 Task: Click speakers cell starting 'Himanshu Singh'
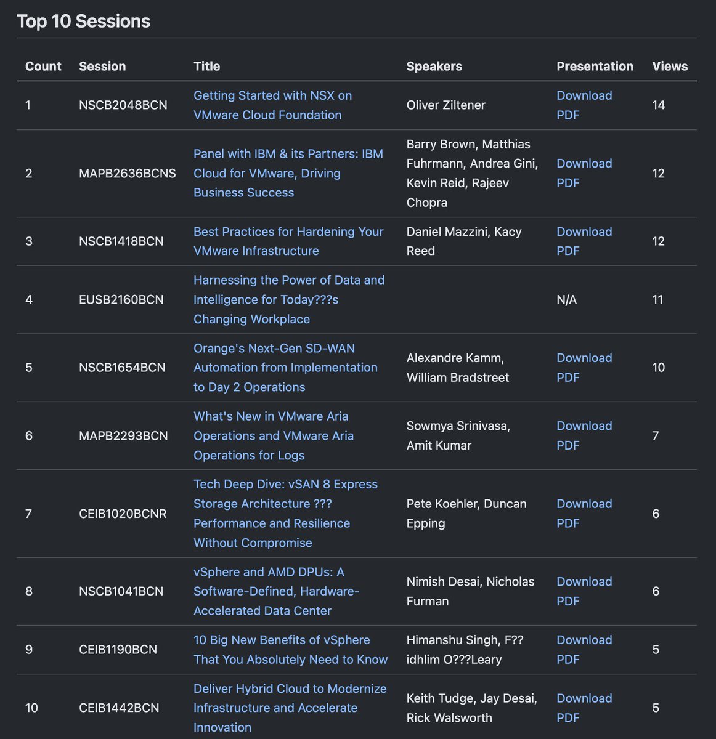tap(465, 650)
